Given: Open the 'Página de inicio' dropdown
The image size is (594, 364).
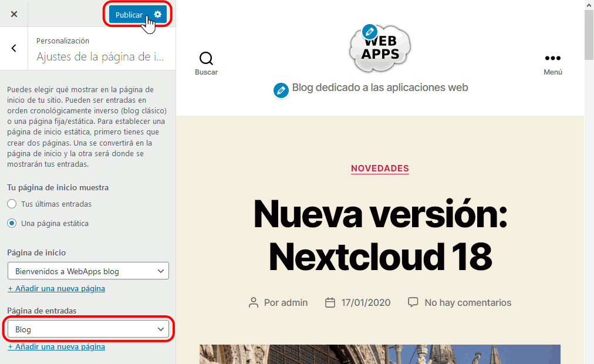Looking at the screenshot, I should 88,271.
